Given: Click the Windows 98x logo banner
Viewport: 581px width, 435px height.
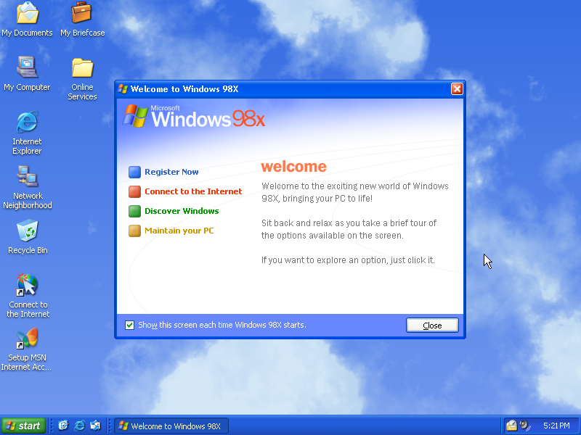Looking at the screenshot, I should click(x=194, y=116).
